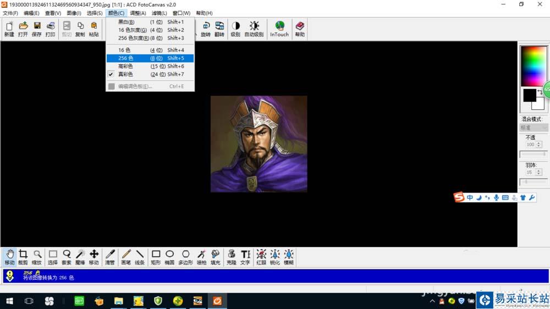Click the feather slider track
550x309 pixels.
click(x=533, y=181)
